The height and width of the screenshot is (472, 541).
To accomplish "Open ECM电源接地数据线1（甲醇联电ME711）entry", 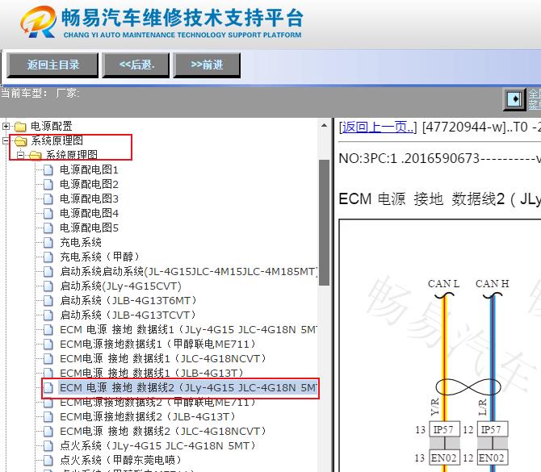I will tap(157, 344).
